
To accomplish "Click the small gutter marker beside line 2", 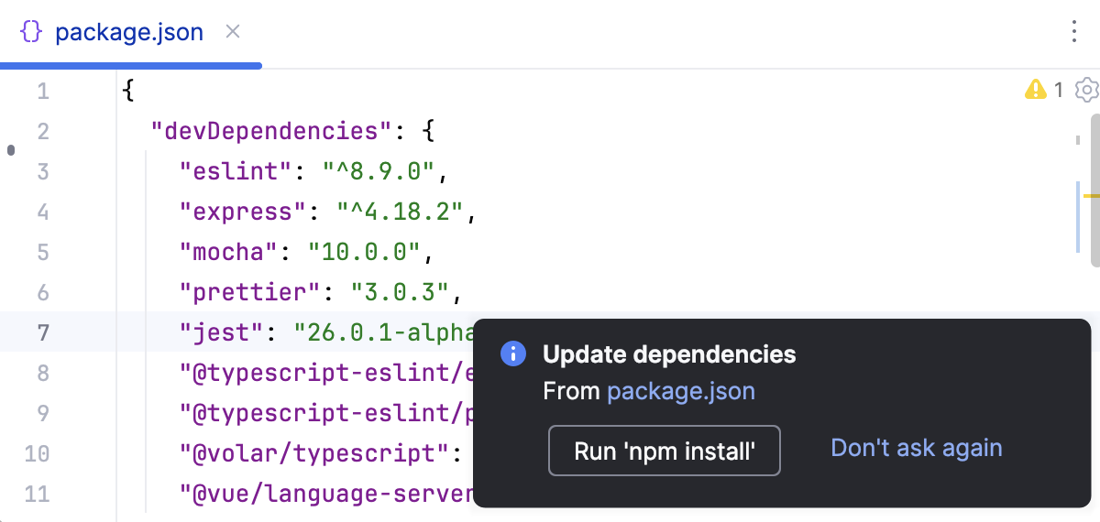I will click(11, 149).
